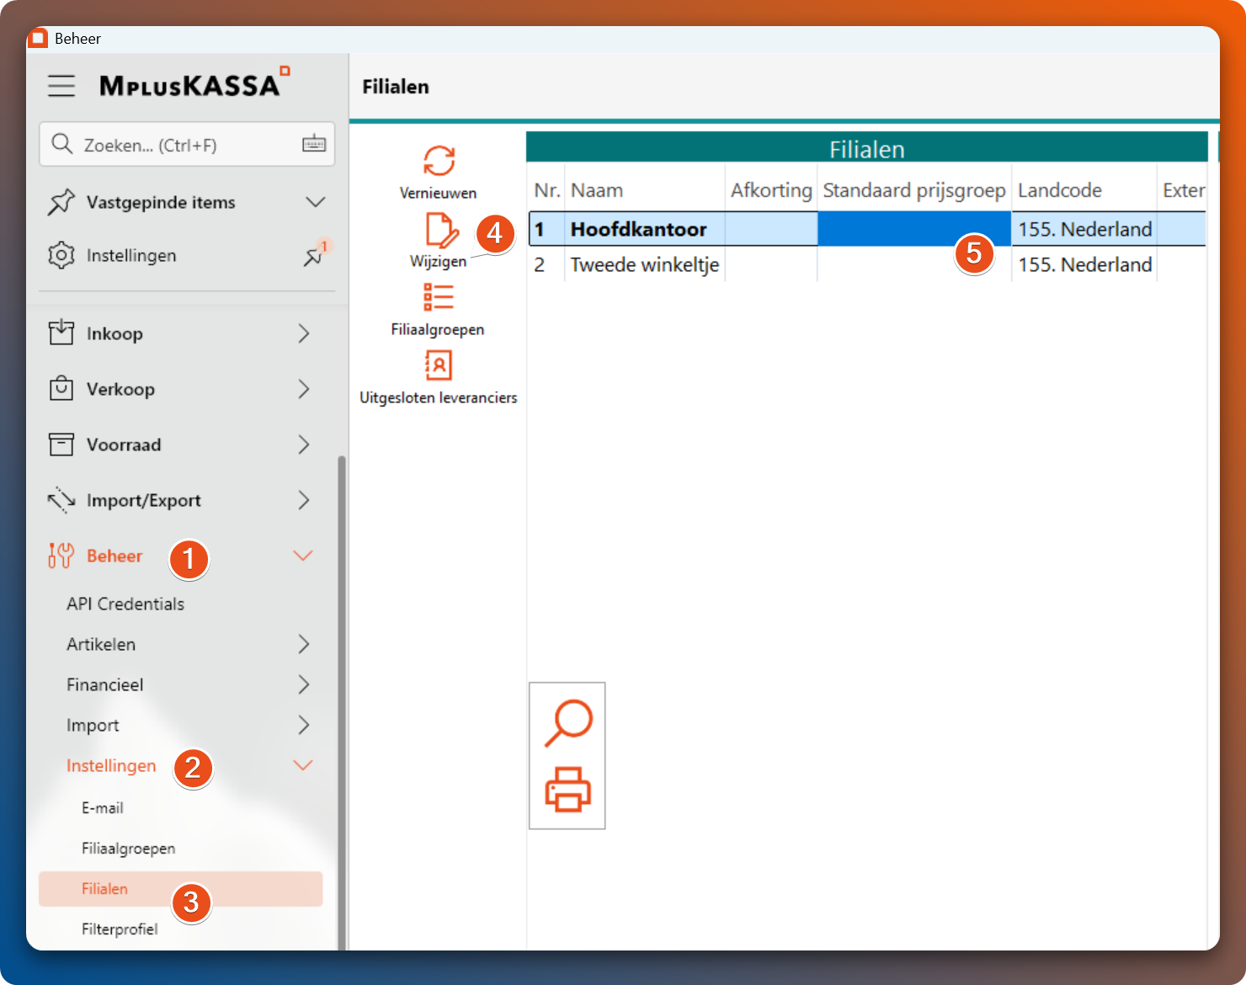This screenshot has width=1246, height=985.
Task: Click the Vernieuwen refresh icon
Action: [439, 161]
